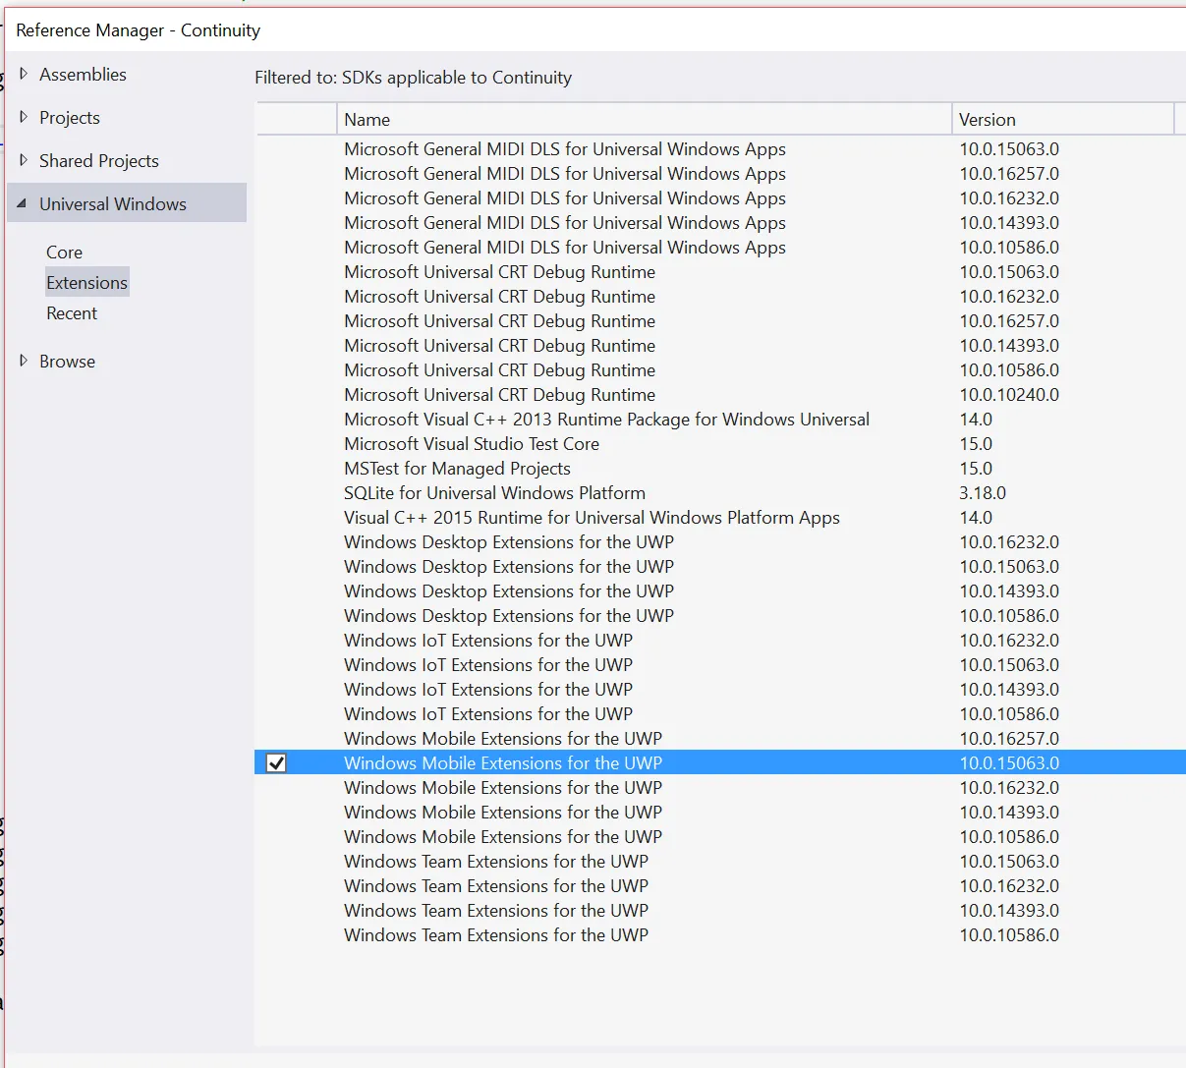1186x1068 pixels.
Task: Expand the Browse tree node arrow
Action: click(24, 361)
